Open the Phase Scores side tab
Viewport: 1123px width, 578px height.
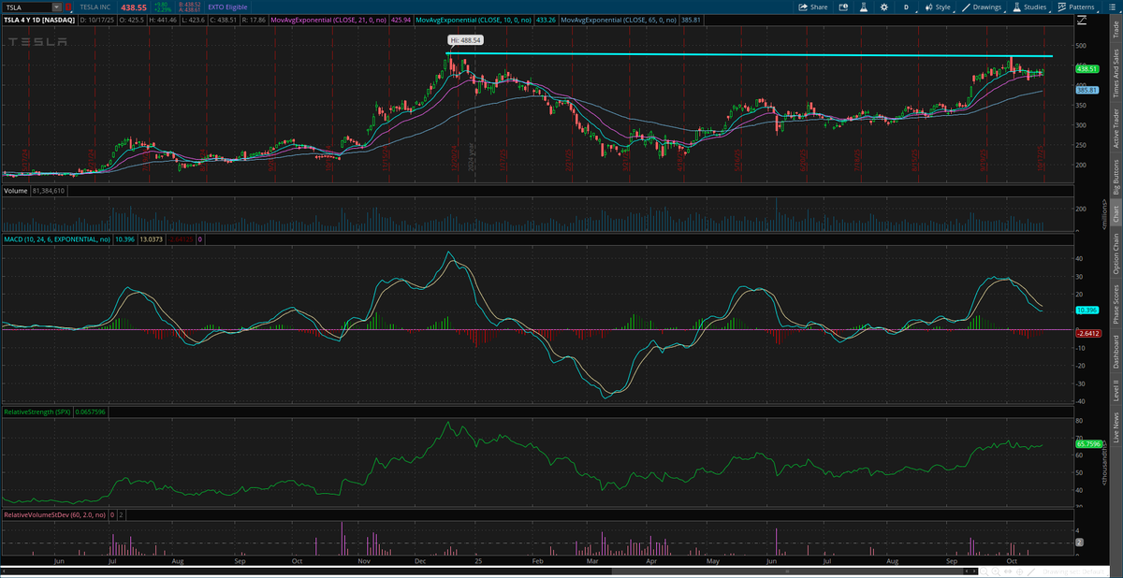[1115, 306]
